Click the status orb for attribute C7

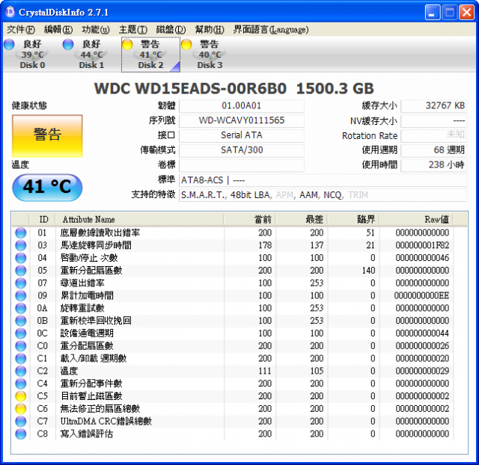click(21, 421)
